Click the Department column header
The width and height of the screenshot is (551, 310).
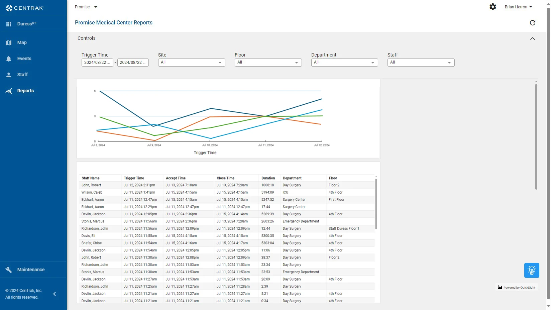pos(292,178)
